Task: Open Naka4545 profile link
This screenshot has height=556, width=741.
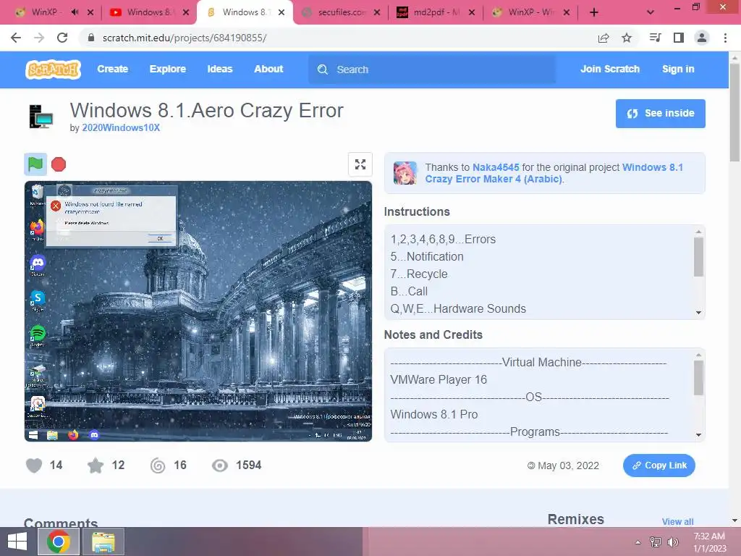Action: (496, 167)
